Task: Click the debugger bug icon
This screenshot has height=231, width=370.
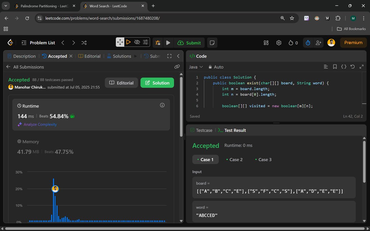Action: (158, 43)
